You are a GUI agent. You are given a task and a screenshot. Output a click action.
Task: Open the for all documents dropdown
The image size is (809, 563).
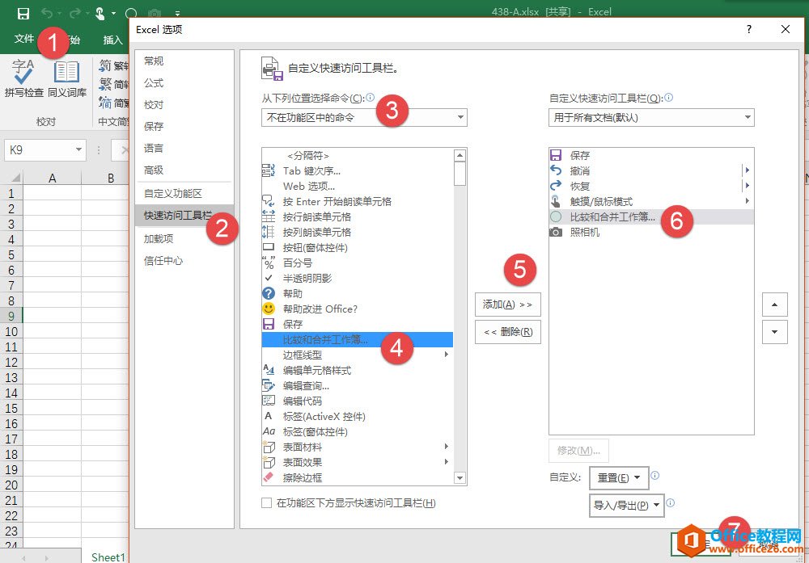(x=651, y=117)
